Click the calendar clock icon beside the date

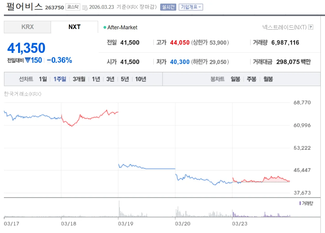coord(85,8)
